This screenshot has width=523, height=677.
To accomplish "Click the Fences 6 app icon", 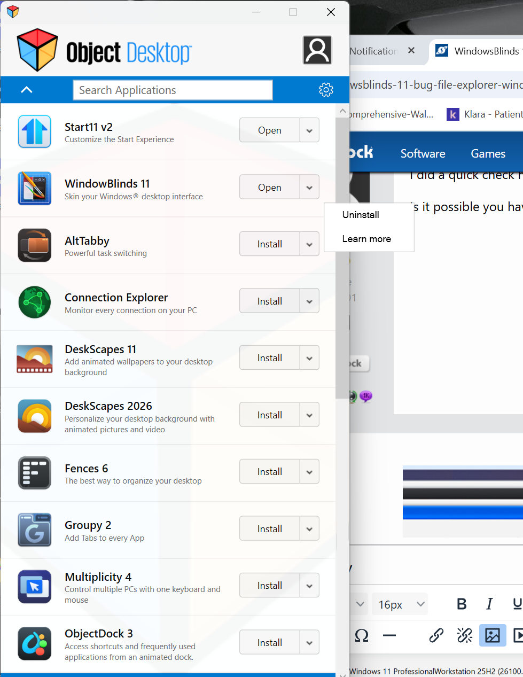I will point(35,472).
